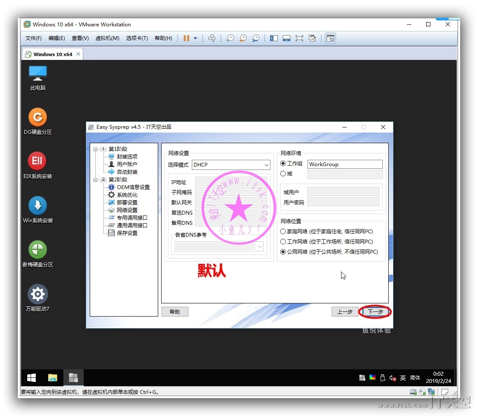Screen dimensions: 478x416
Task: Send Ctrl+Alt+Del using VMware toolbar icon
Action: pyautogui.click(x=211, y=38)
